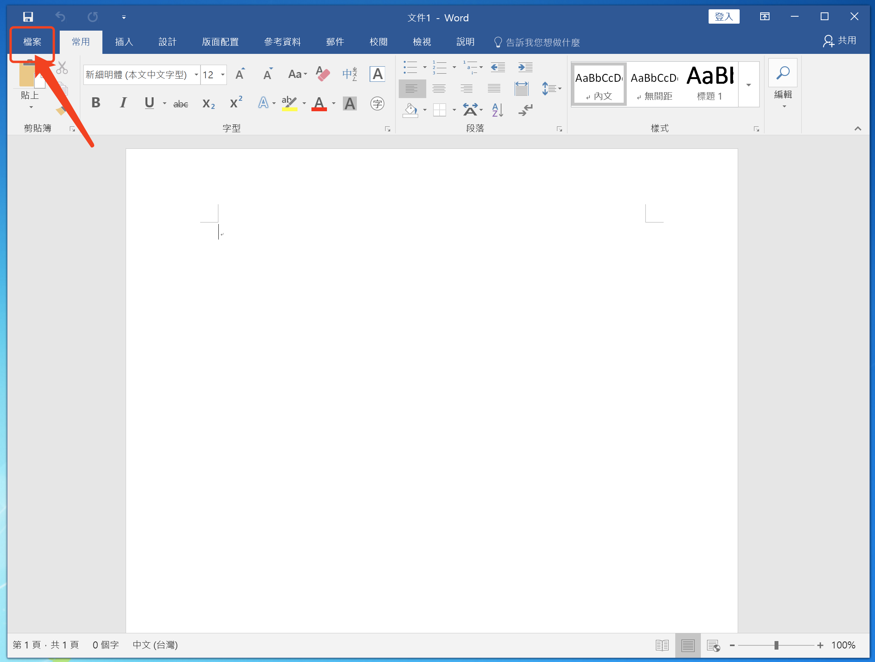Click the 登入 button
875x662 pixels.
tap(723, 17)
